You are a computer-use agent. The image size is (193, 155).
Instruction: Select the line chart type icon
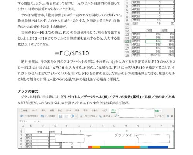pos(66,116)
